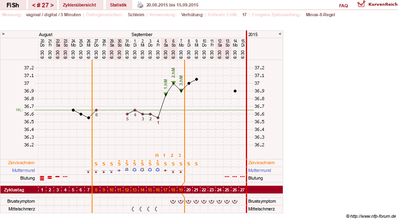Expand chart using the left > arrow
398x221 pixels.
pos(3,34)
